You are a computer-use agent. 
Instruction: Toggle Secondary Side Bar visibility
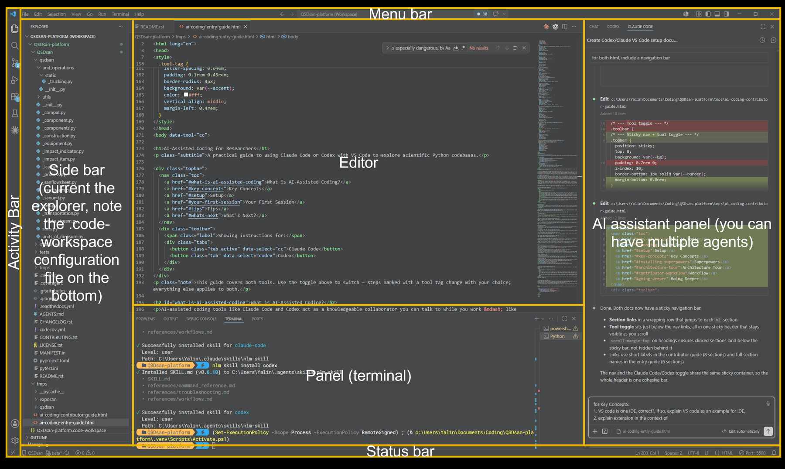(726, 14)
